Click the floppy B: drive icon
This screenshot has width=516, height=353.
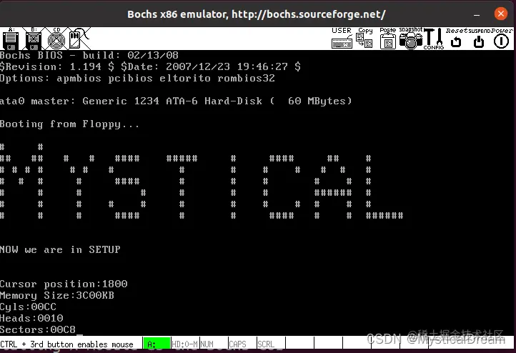point(34,39)
